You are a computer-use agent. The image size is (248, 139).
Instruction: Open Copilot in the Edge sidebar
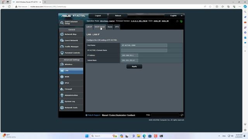click(x=245, y=7)
